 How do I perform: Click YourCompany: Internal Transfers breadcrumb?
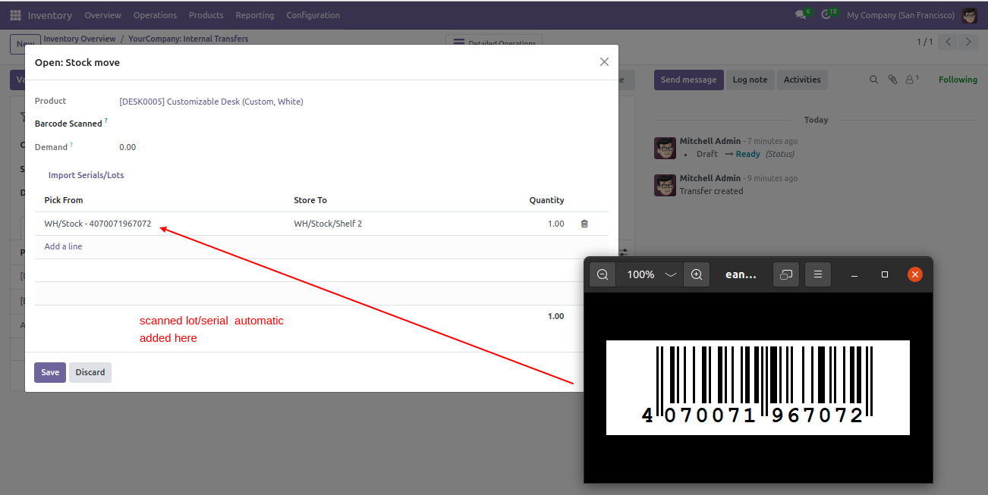188,39
